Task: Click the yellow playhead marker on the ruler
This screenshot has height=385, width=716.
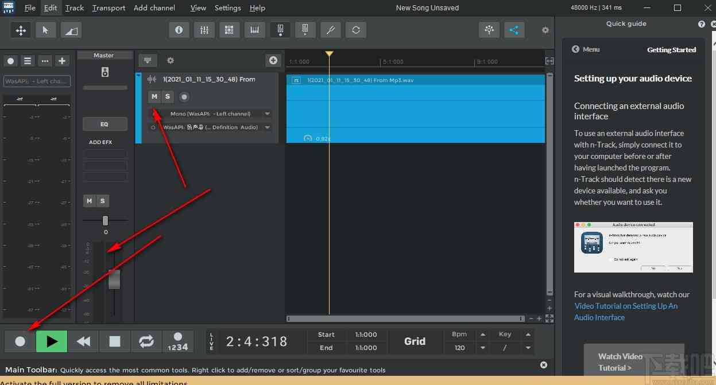Action: (329, 54)
